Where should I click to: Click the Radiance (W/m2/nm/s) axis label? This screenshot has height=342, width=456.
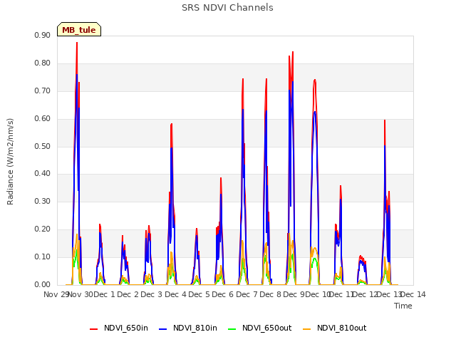pos(10,162)
